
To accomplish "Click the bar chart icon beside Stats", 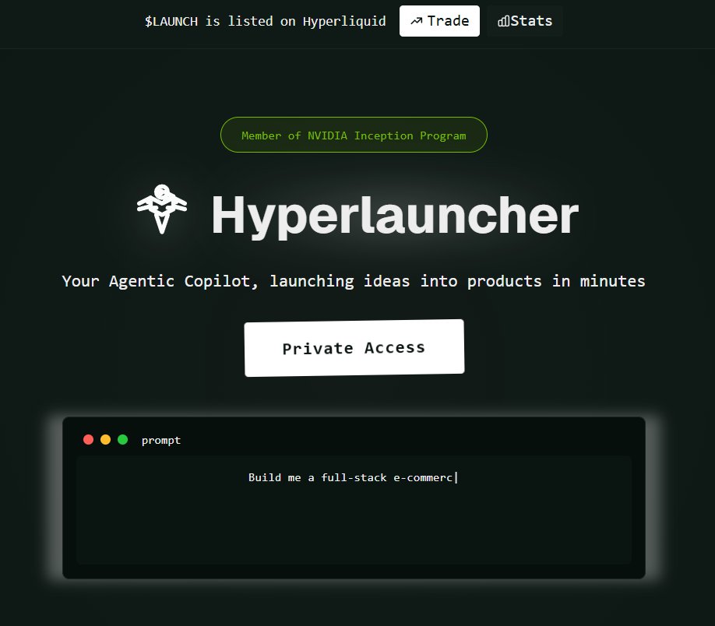I will [503, 21].
